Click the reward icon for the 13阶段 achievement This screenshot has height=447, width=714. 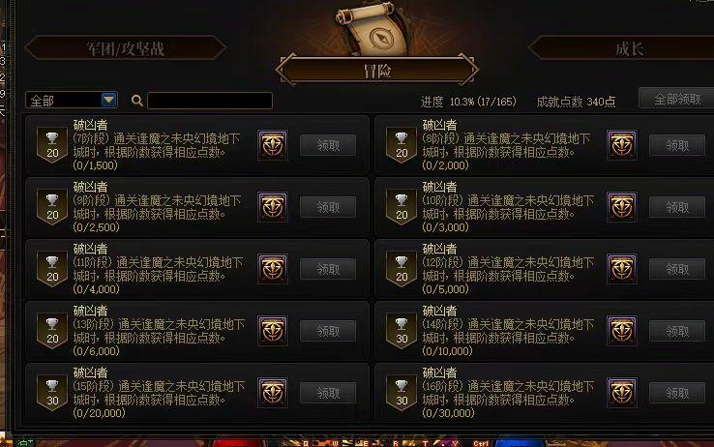272,331
